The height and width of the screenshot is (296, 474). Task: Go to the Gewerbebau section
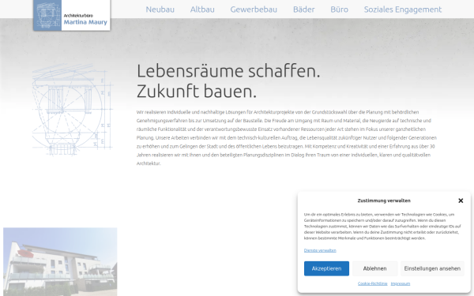pos(254,9)
